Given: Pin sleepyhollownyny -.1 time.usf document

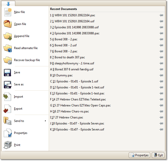Looking at the screenshot, I should click(x=161, y=63).
